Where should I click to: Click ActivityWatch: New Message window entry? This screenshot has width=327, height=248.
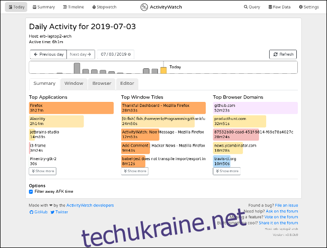163,135
